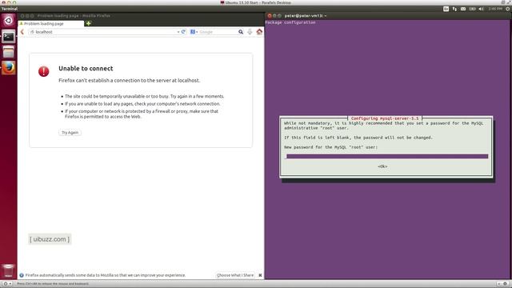Viewport: 512px width, 288px height.
Task: Go to the Firefox home page icon
Action: (x=259, y=32)
